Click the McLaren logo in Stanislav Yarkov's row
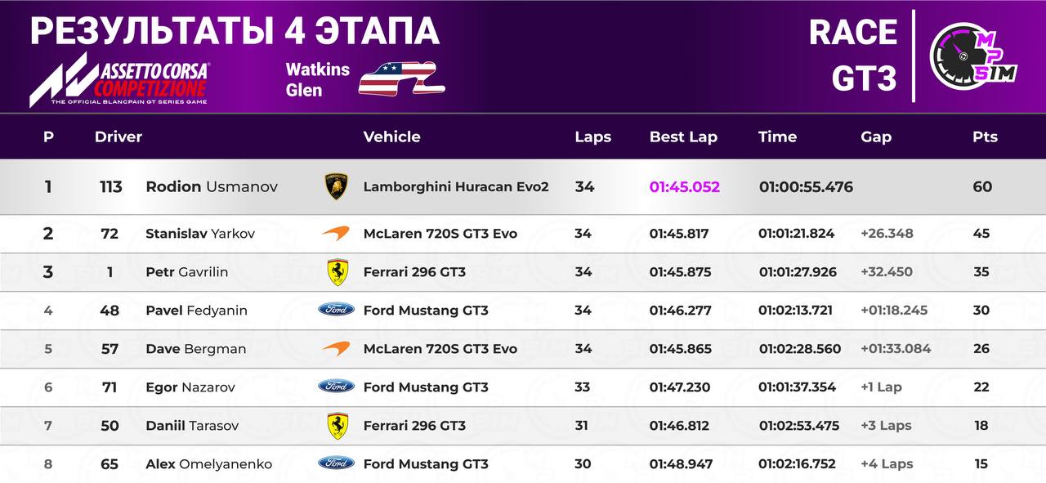The image size is (1046, 483). (x=336, y=234)
